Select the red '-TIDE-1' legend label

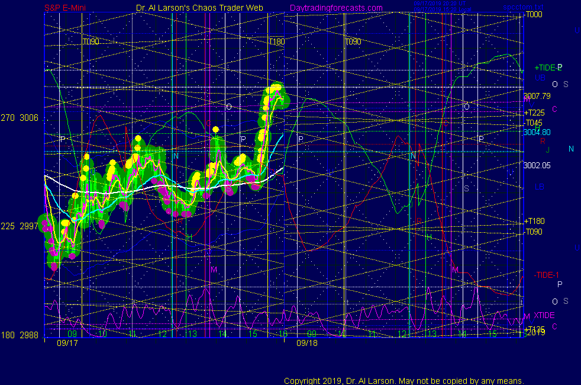pos(546,275)
